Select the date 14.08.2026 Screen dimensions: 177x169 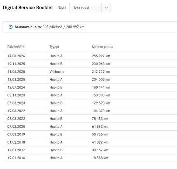(x=16, y=56)
